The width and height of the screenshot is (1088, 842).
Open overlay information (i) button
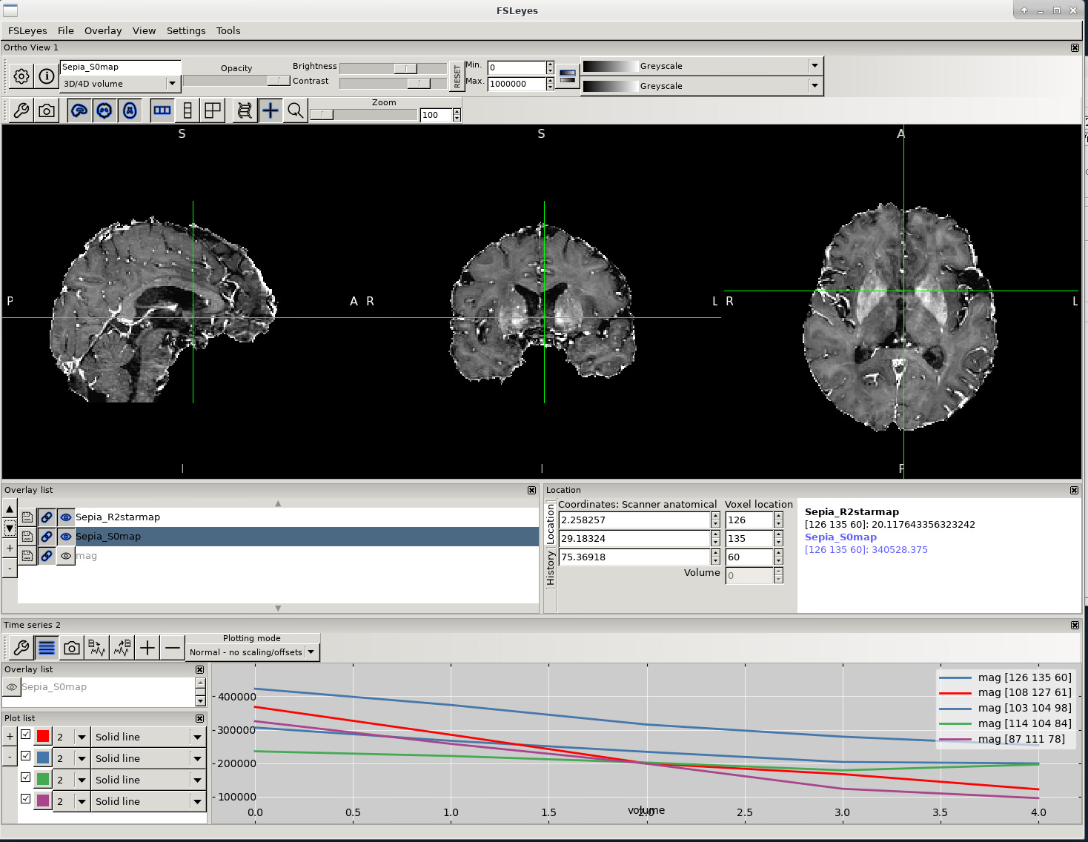47,76
